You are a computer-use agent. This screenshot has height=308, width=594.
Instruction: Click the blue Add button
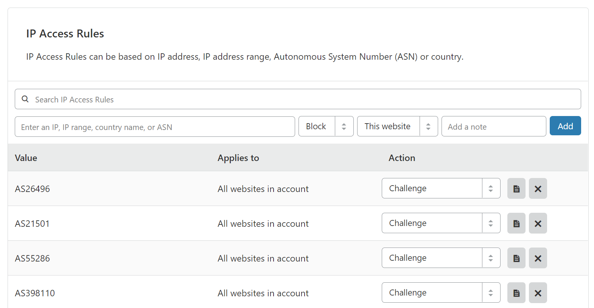tap(565, 126)
